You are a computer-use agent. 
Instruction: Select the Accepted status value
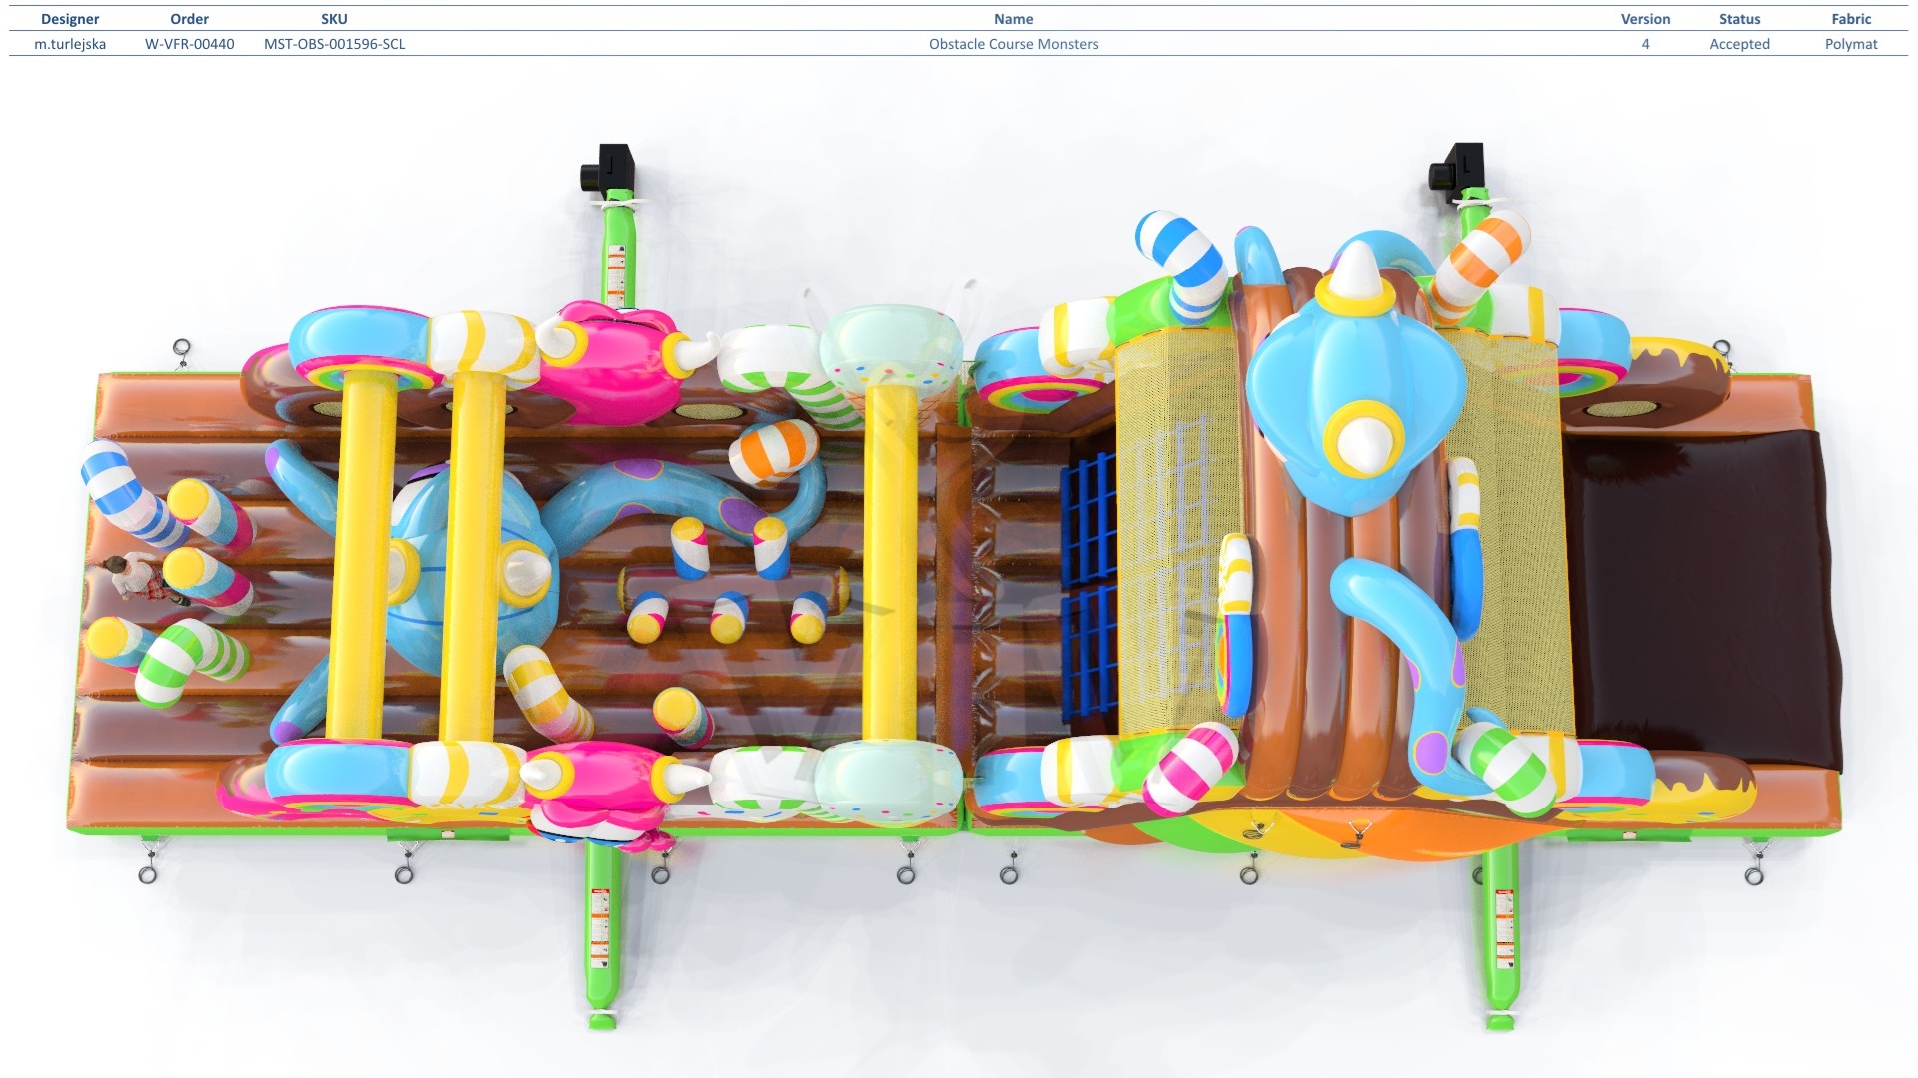[x=1739, y=44]
